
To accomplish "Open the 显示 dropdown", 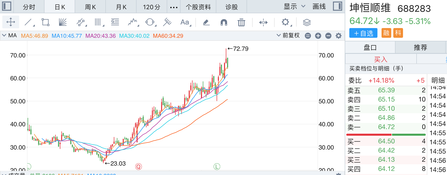I will click(x=294, y=6).
